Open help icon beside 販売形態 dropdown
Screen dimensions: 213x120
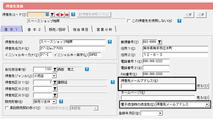click(61, 101)
